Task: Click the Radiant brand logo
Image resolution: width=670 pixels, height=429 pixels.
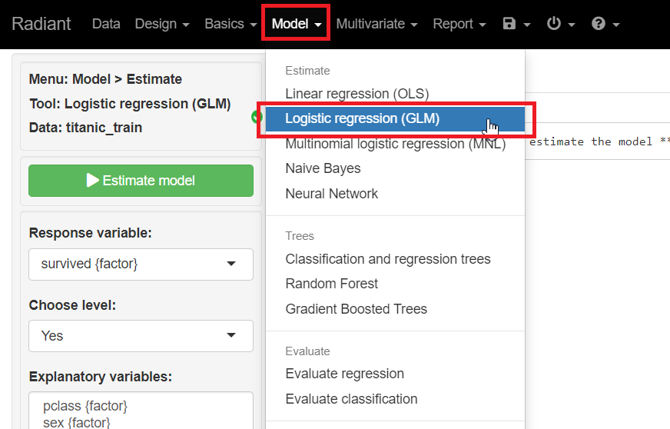Action: [x=41, y=24]
